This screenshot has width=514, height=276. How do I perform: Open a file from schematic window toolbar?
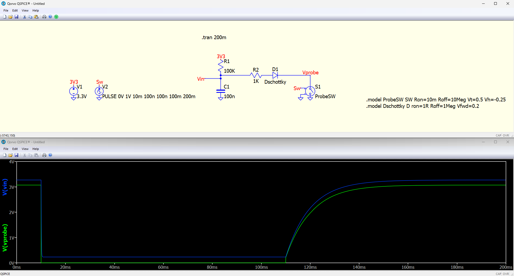click(x=10, y=17)
